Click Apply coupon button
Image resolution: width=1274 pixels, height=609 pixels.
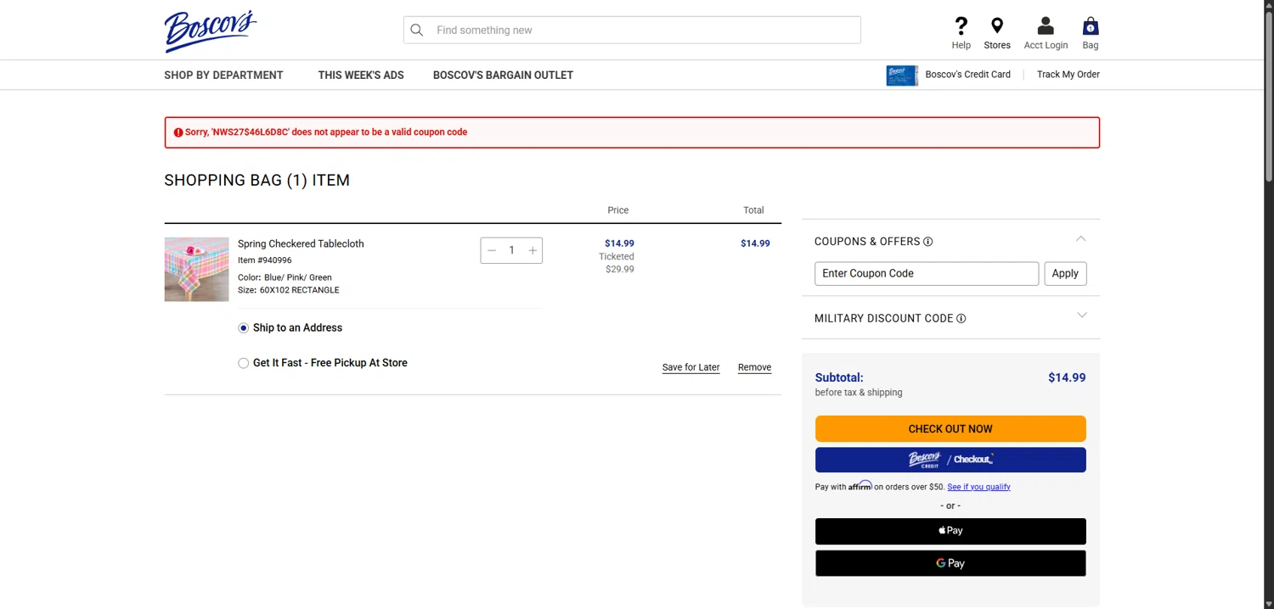(x=1065, y=273)
